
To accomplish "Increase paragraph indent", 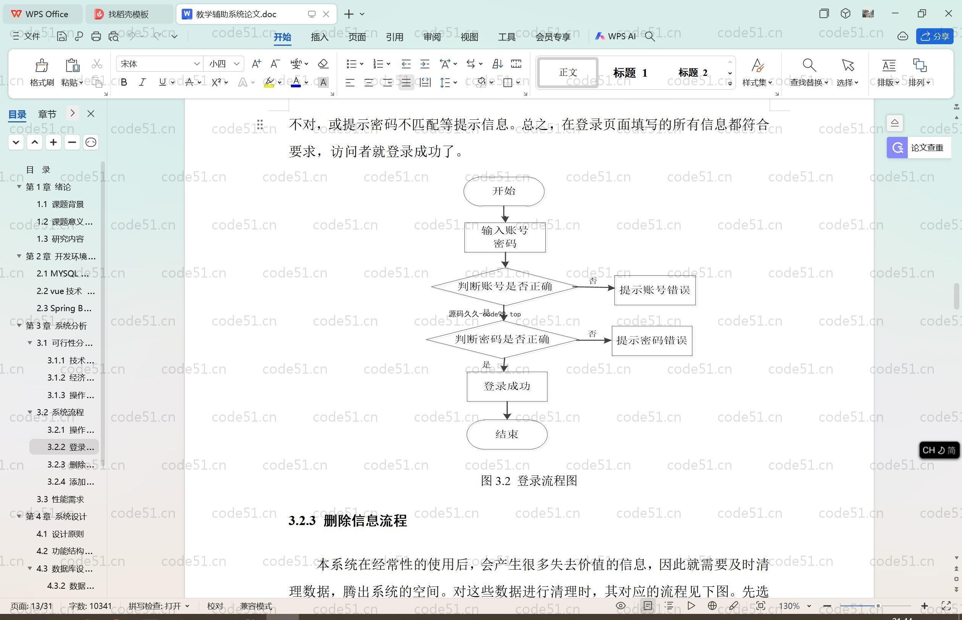I will (x=425, y=64).
